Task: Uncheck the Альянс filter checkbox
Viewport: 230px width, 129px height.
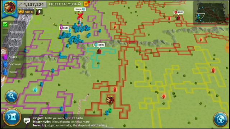Action: 5,24
